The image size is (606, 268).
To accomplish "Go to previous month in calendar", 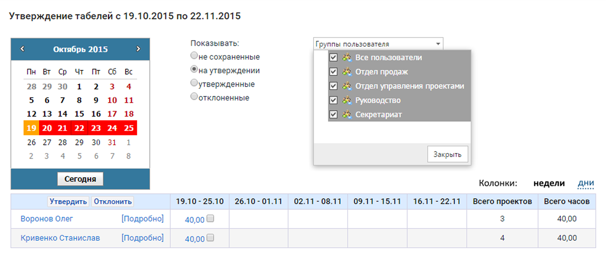I will [23, 49].
